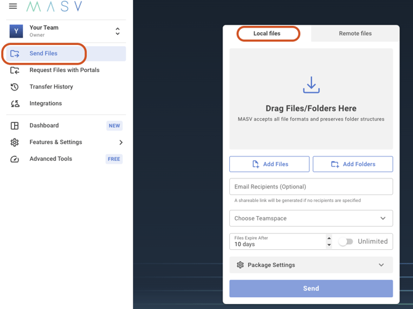Click the Integrations icon
The width and height of the screenshot is (413, 309).
tap(15, 103)
